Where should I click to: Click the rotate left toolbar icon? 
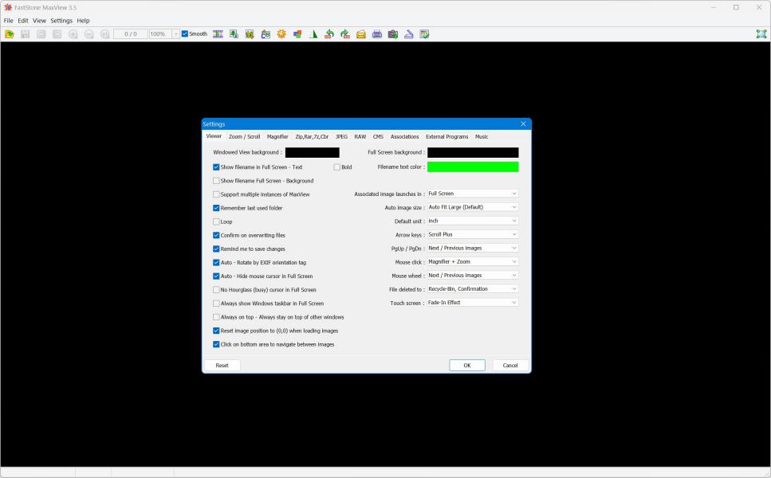pyautogui.click(x=328, y=34)
